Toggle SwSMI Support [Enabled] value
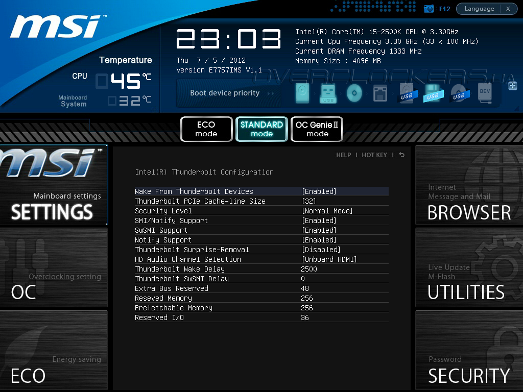The width and height of the screenshot is (523, 392). pos(319,230)
